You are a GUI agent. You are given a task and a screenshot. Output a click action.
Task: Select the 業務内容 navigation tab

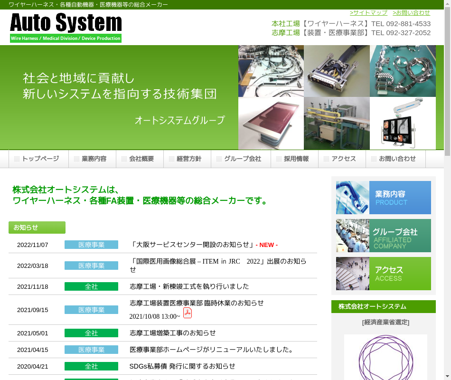[92, 159]
